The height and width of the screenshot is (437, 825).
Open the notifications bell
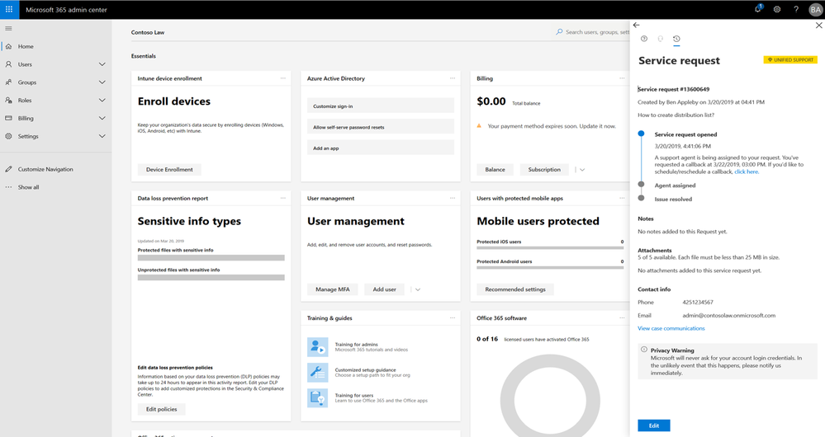point(757,9)
